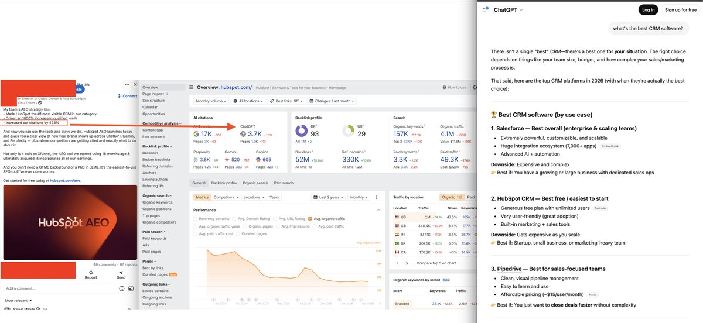Check the Referring domains metric checkbox
The width and height of the screenshot is (703, 323).
(196, 219)
